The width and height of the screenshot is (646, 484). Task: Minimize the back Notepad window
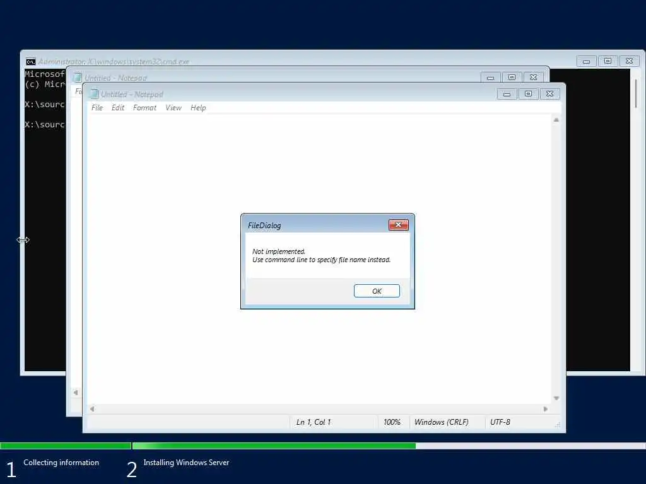[x=490, y=78]
